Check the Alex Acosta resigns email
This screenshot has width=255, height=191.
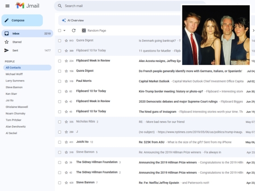[60, 61]
